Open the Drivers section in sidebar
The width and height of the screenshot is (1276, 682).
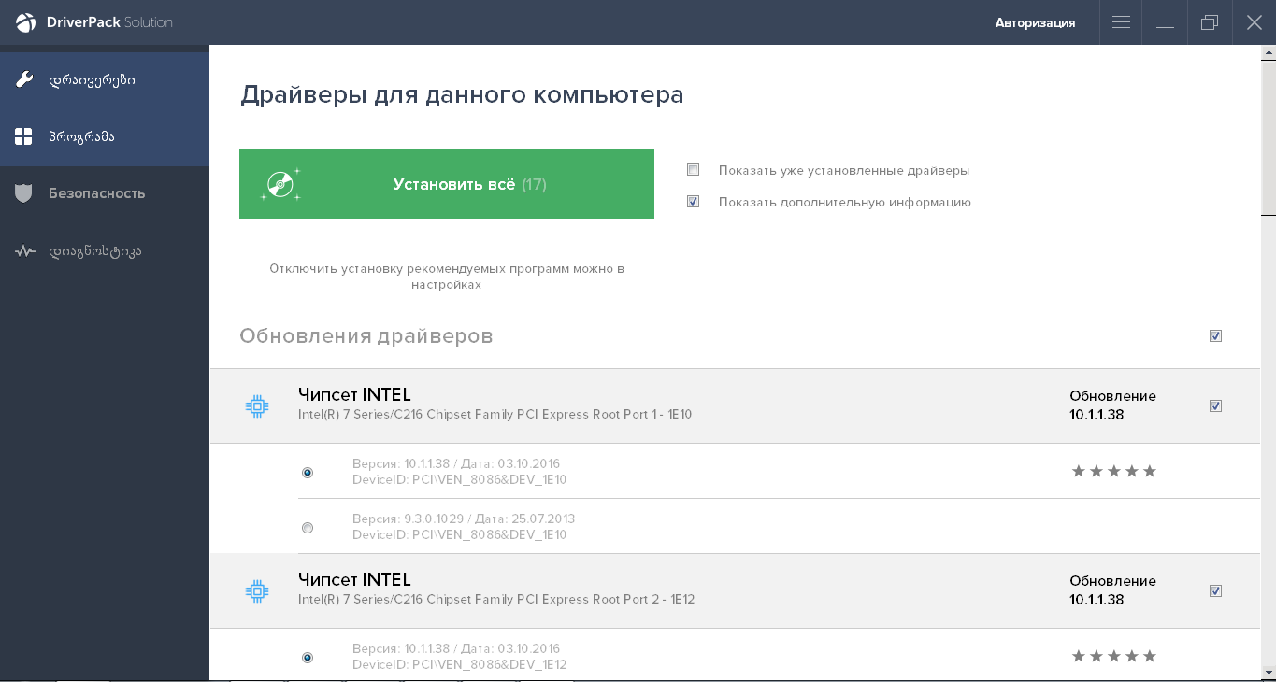(105, 80)
